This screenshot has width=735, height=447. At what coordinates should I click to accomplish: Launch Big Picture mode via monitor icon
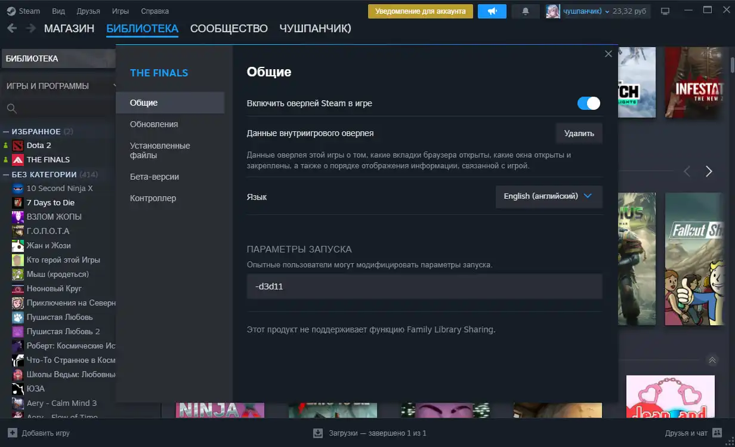[x=665, y=11]
